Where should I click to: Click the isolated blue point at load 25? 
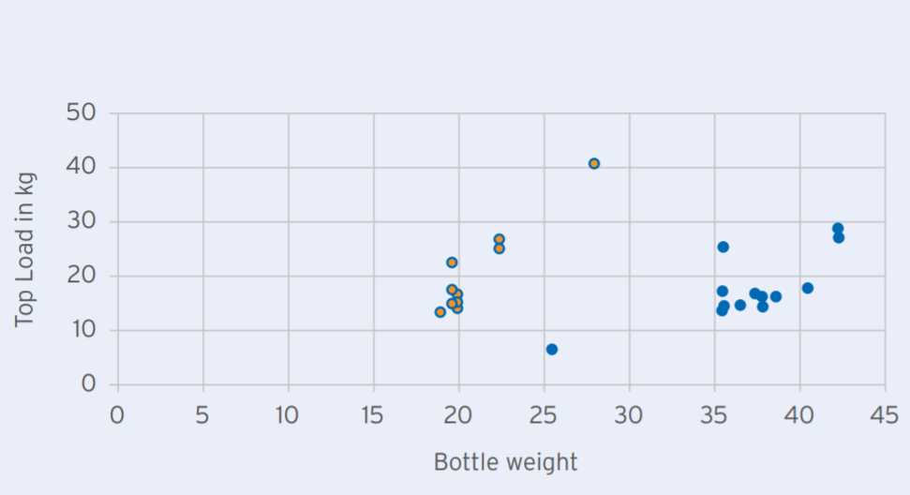pos(724,247)
